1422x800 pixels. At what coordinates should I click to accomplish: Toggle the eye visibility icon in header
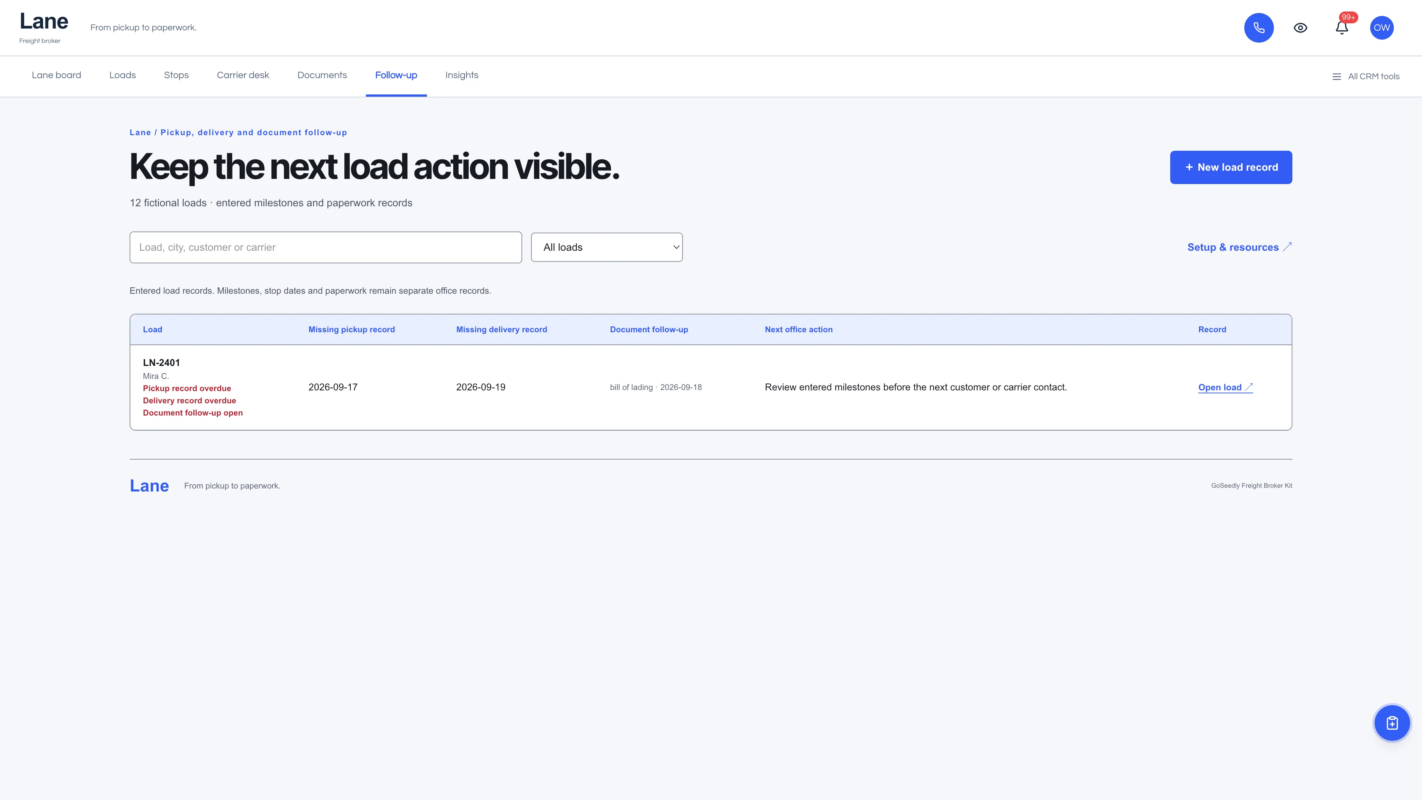tap(1300, 28)
